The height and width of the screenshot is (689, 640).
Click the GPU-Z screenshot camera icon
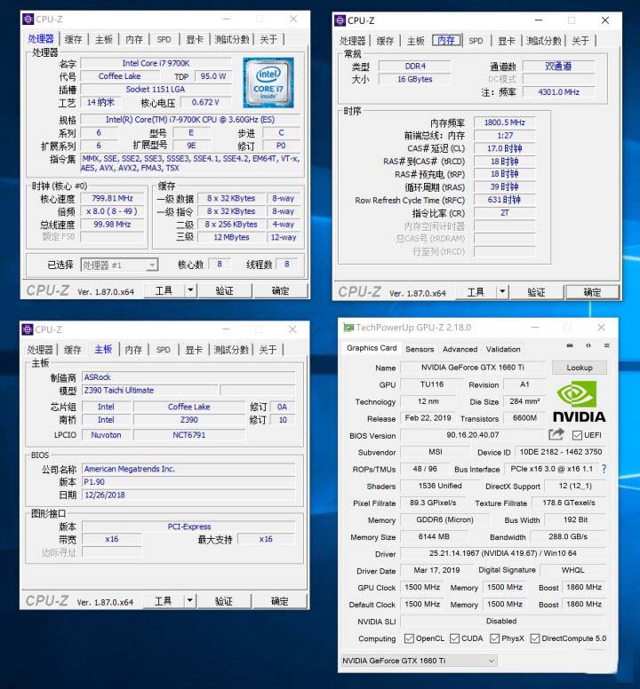pos(570,345)
